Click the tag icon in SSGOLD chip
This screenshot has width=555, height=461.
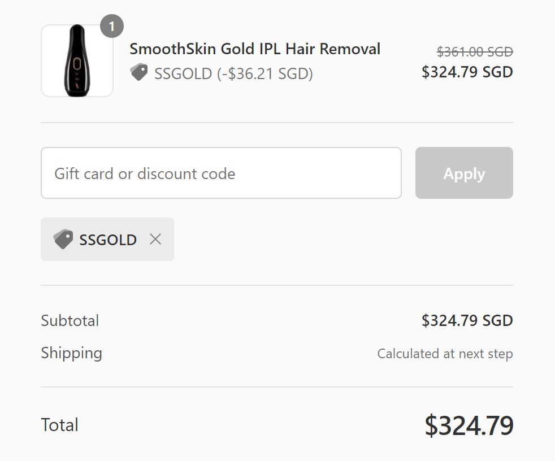(63, 240)
